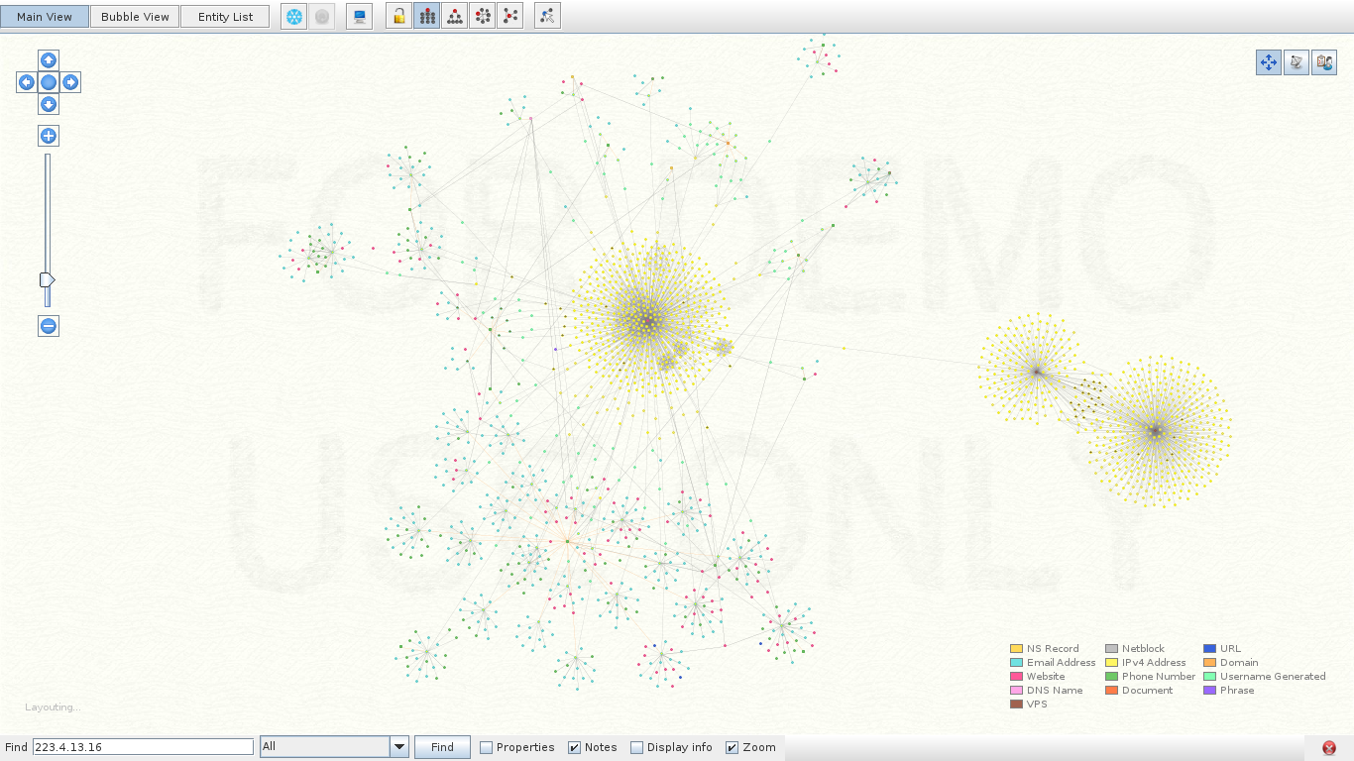Viewport: 1354px width, 761px height.
Task: Click the 'VPS' legend label
Action: (x=1037, y=705)
